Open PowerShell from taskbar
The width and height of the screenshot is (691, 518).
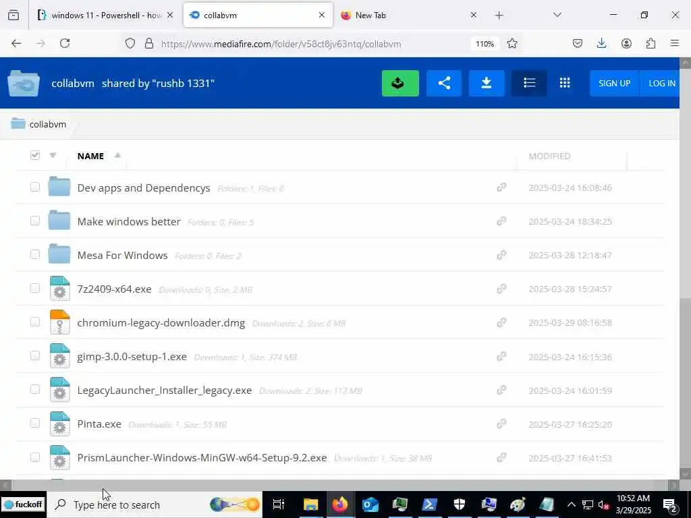click(x=430, y=505)
